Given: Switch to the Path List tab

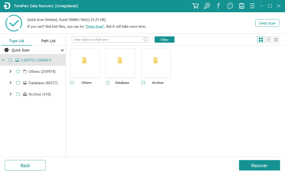Looking at the screenshot, I should tap(48, 41).
